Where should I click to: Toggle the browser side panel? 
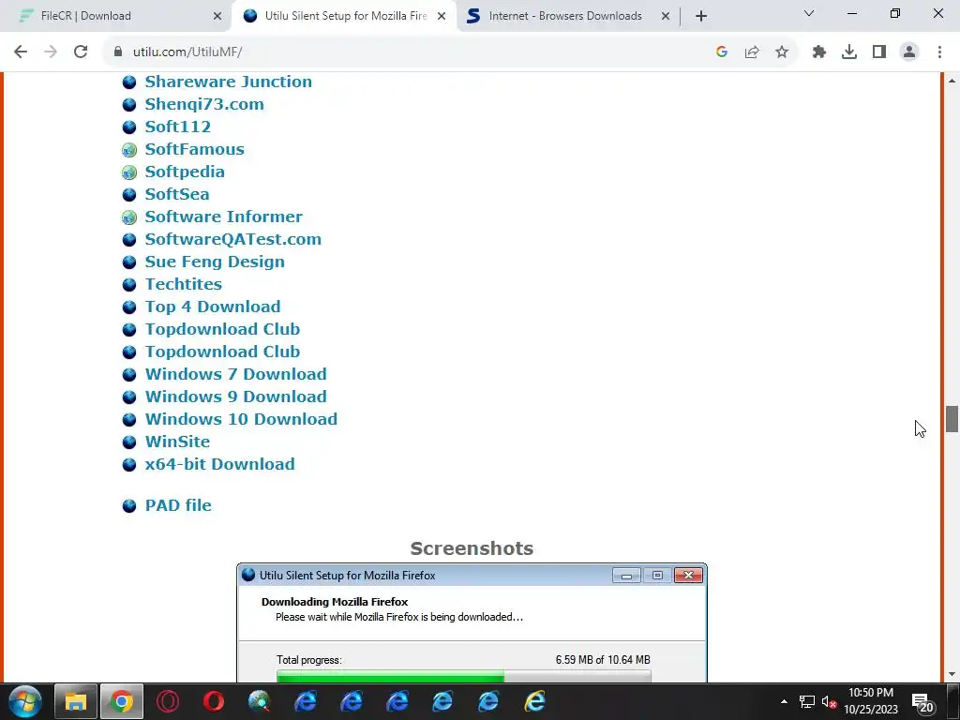879,52
